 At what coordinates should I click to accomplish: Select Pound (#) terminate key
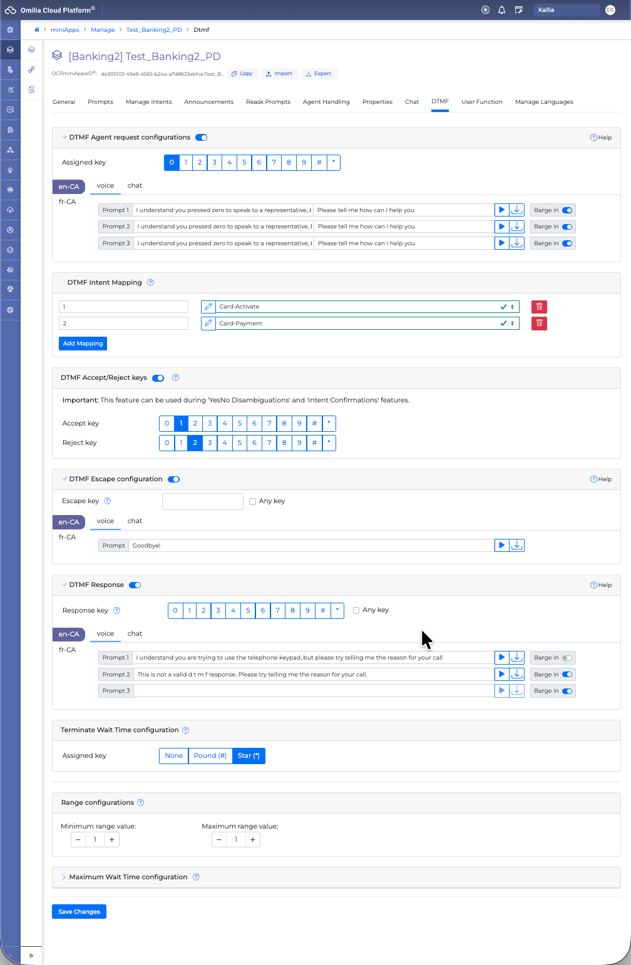point(210,756)
